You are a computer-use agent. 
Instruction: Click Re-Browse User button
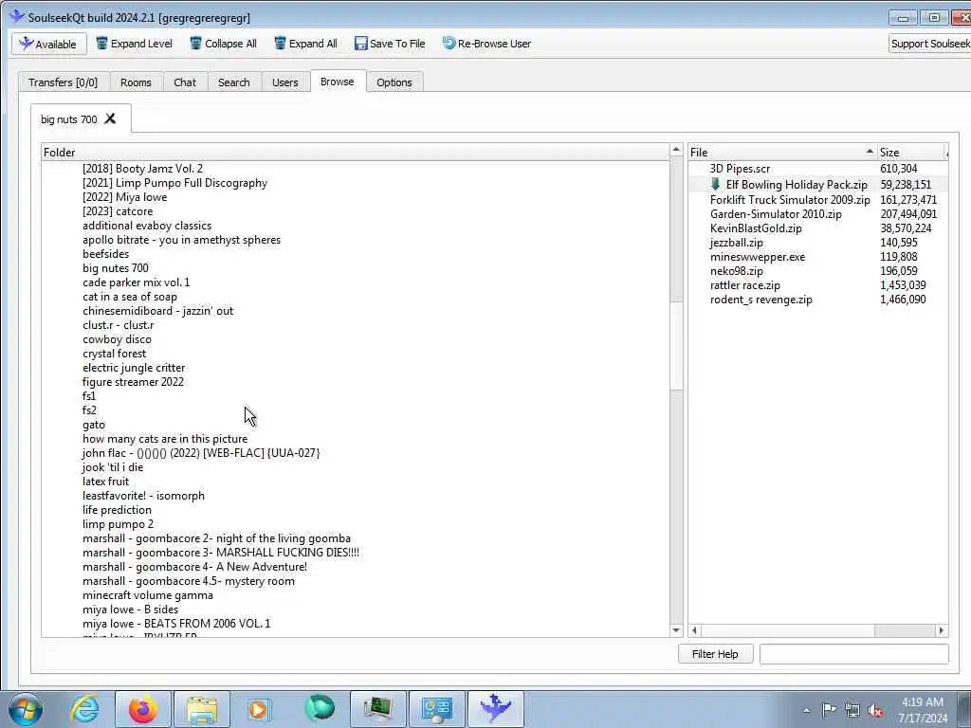[486, 44]
